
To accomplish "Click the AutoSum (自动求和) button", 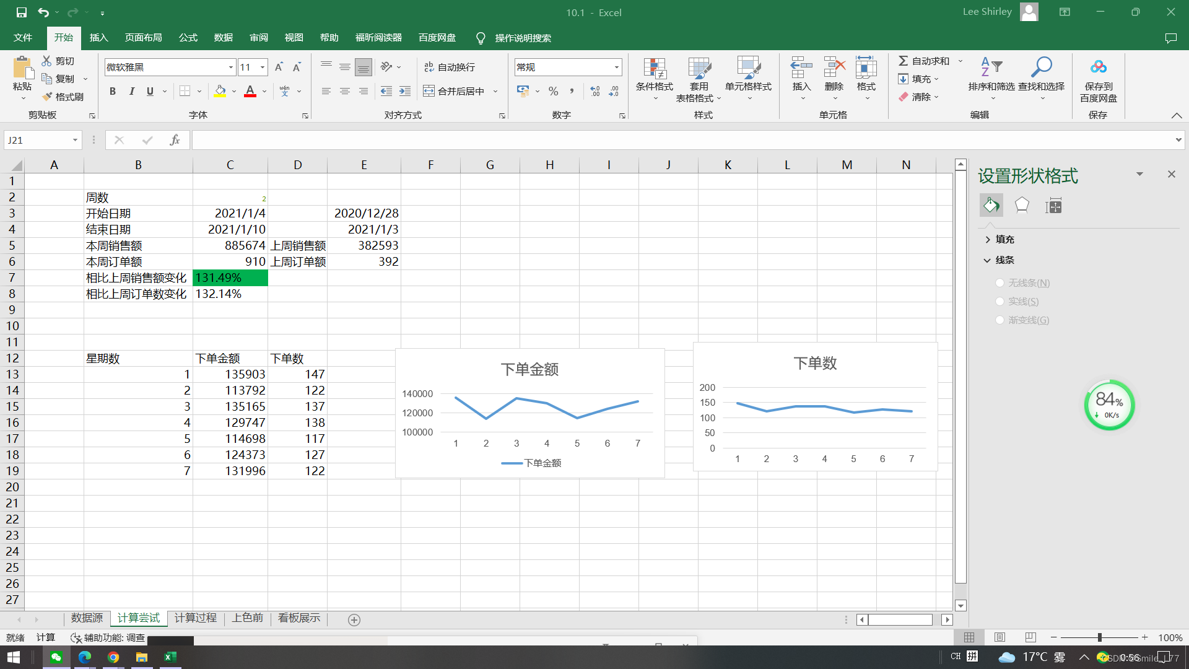I will point(924,61).
